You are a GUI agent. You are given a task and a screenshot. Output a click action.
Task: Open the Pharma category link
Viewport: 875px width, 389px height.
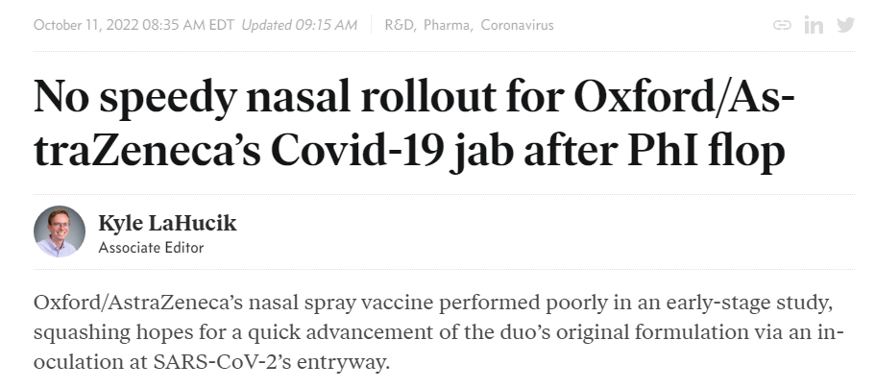pyautogui.click(x=448, y=25)
